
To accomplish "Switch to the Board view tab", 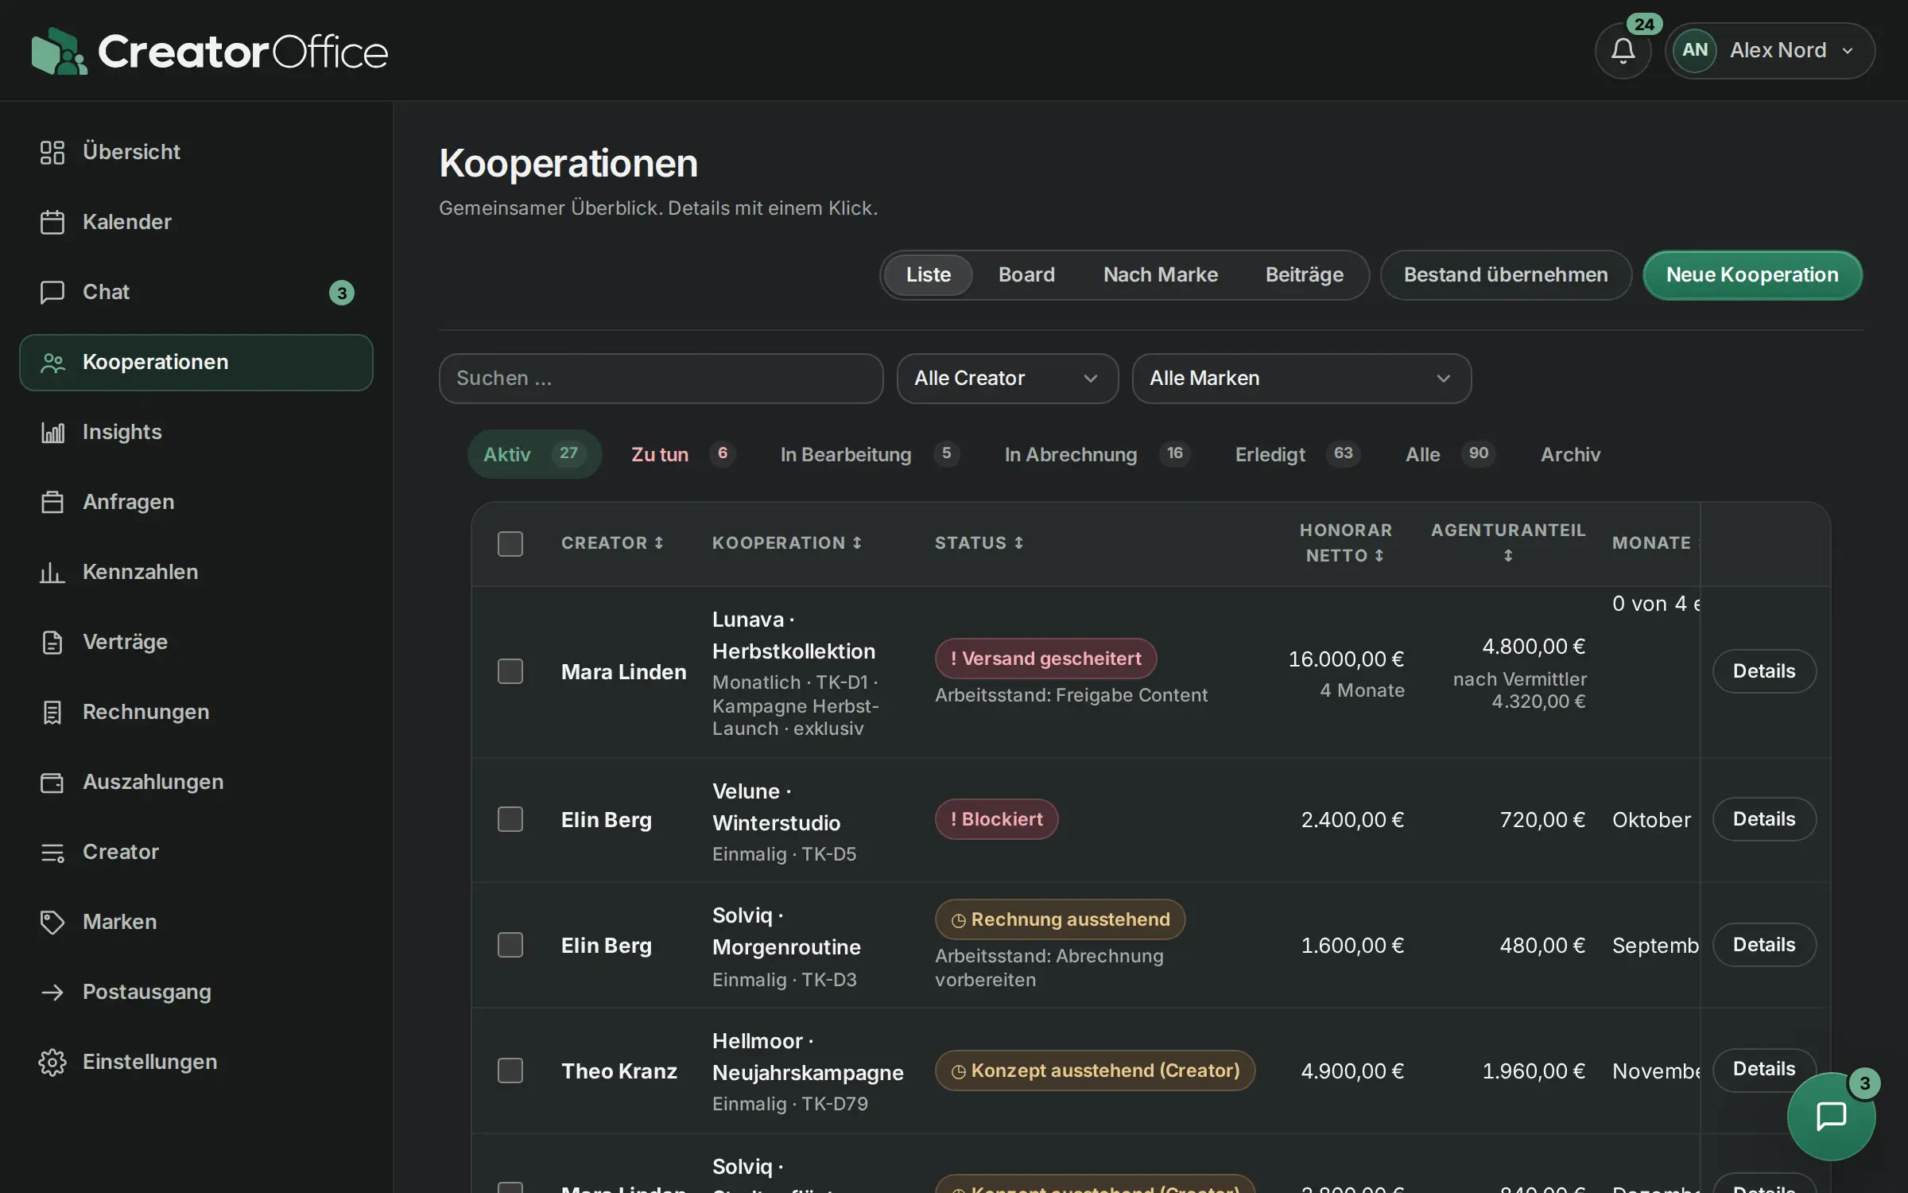I will tap(1026, 275).
